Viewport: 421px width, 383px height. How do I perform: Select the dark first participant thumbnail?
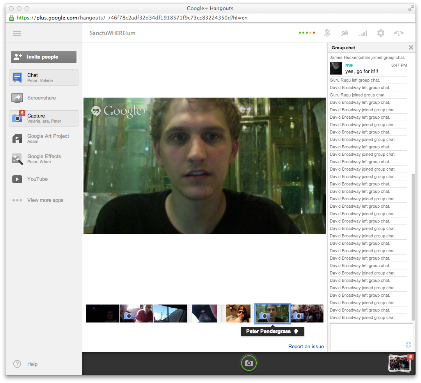103,314
